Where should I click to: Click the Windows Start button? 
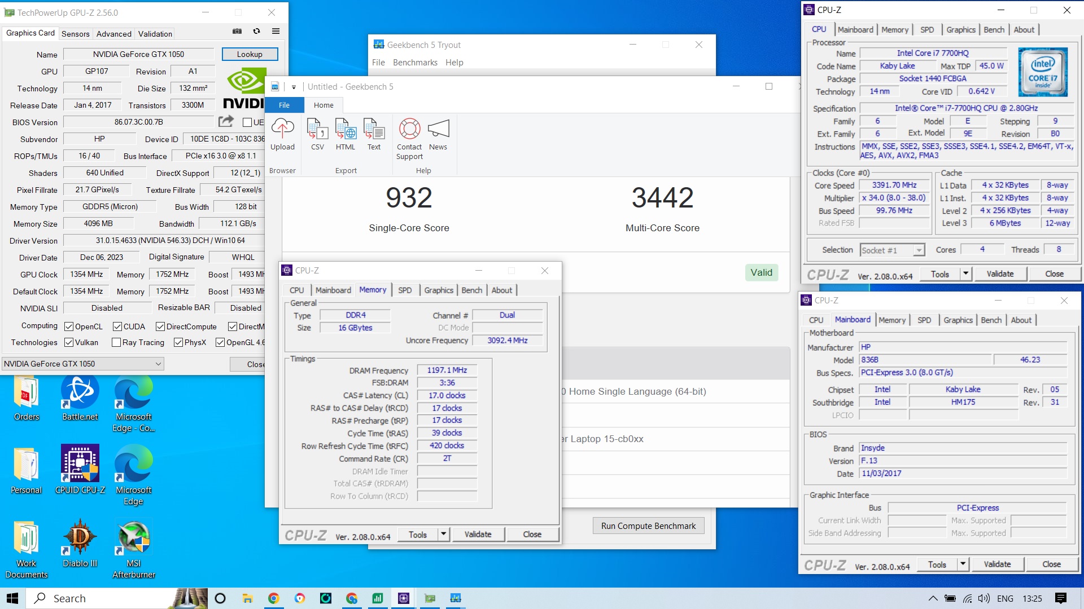pos(12,598)
